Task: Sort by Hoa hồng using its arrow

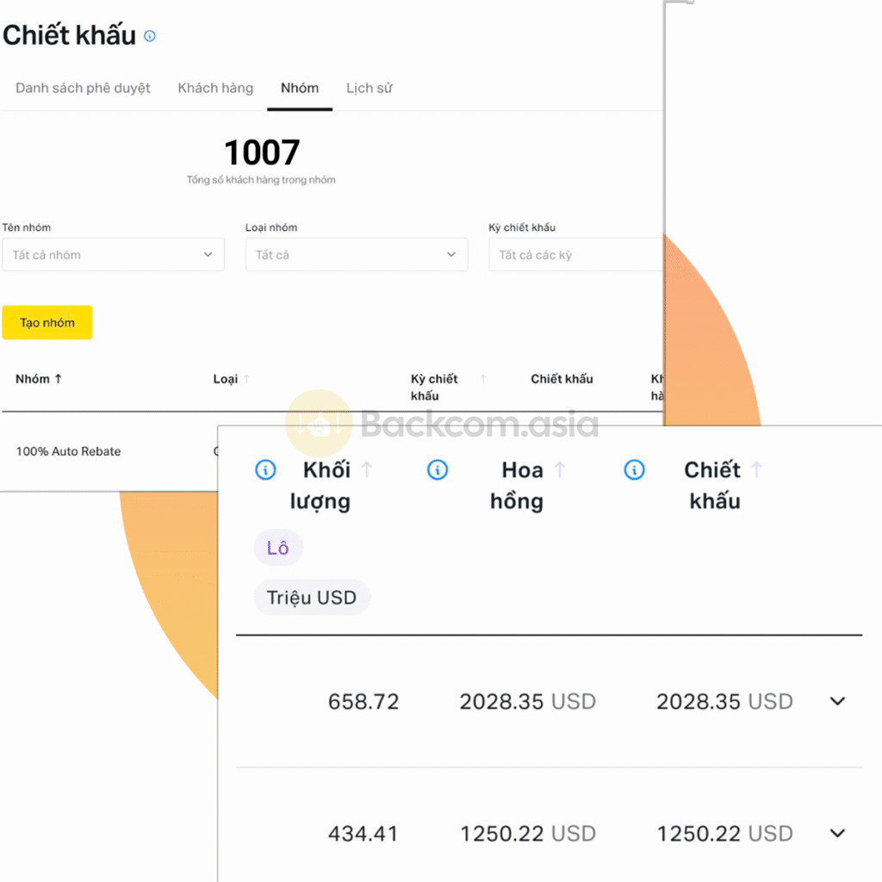Action: pos(560,470)
